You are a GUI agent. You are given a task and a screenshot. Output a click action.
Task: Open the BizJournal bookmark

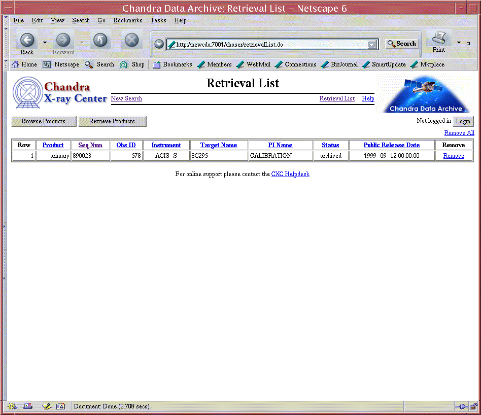339,64
